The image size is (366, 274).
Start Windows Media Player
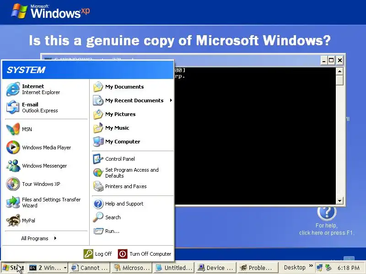click(x=46, y=148)
